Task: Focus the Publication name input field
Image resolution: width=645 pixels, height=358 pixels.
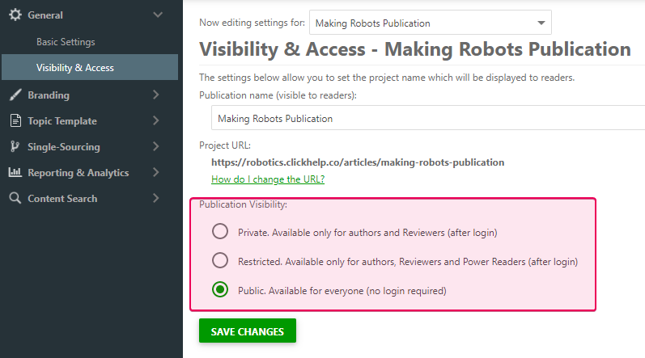Action: tap(428, 118)
